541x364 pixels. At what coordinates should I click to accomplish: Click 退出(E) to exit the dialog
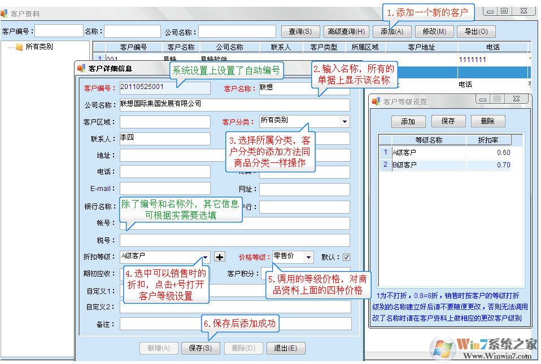[x=286, y=348]
